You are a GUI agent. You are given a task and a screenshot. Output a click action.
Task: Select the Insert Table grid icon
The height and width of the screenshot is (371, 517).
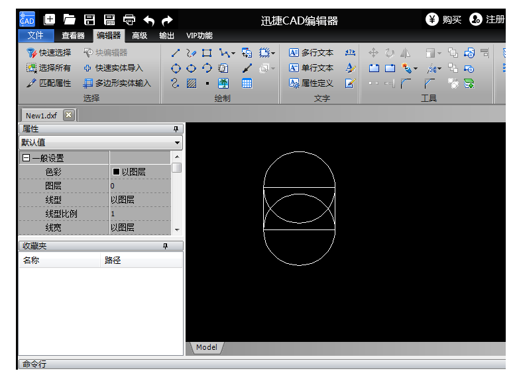point(247,83)
